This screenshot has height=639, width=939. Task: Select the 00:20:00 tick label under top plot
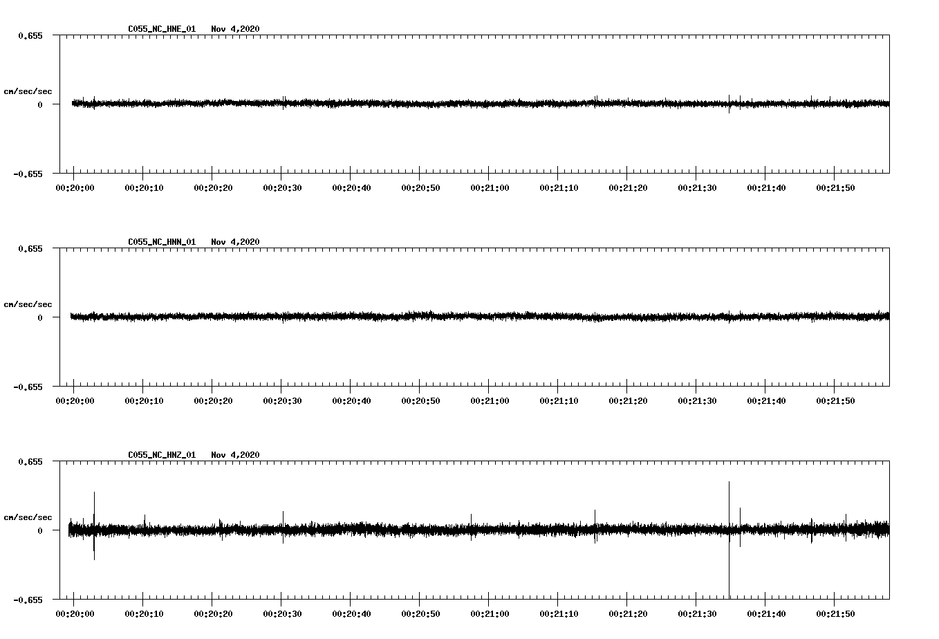click(x=75, y=187)
